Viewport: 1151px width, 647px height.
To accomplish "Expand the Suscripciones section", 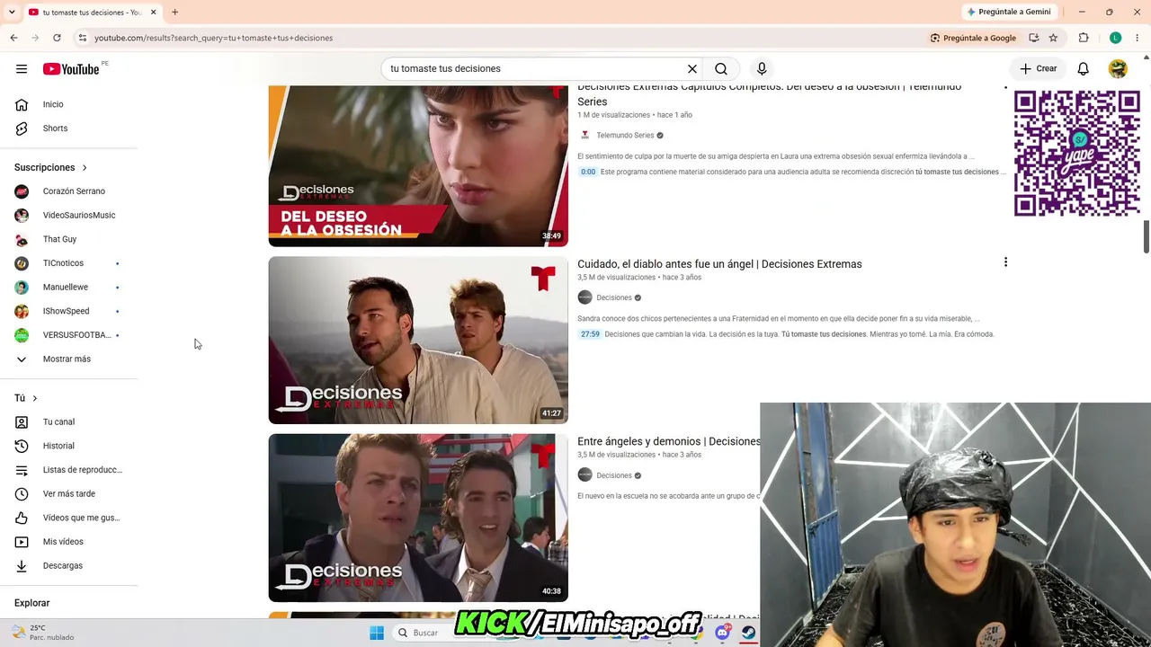I will tap(51, 167).
